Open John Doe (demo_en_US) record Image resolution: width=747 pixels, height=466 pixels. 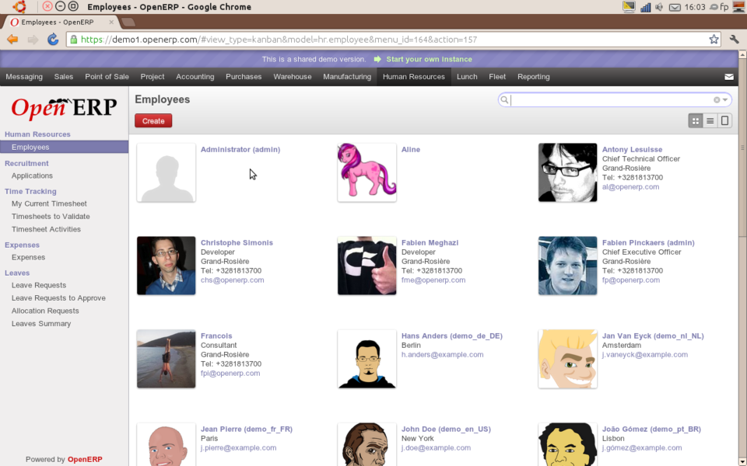[x=446, y=429]
